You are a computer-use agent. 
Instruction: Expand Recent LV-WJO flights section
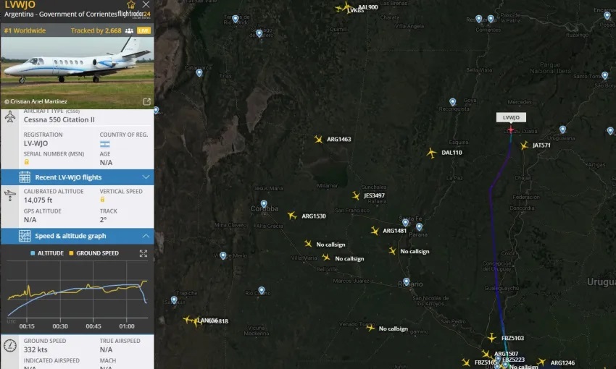coord(78,177)
